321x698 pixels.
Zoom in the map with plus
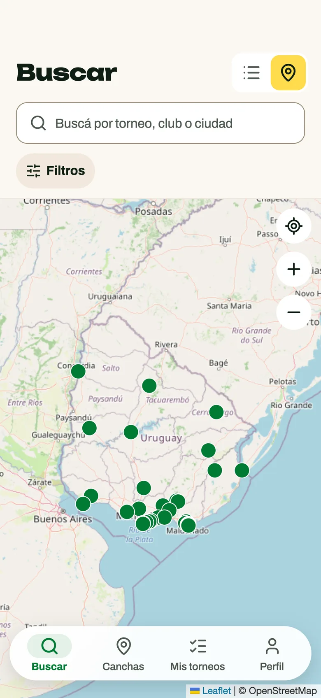(x=294, y=269)
